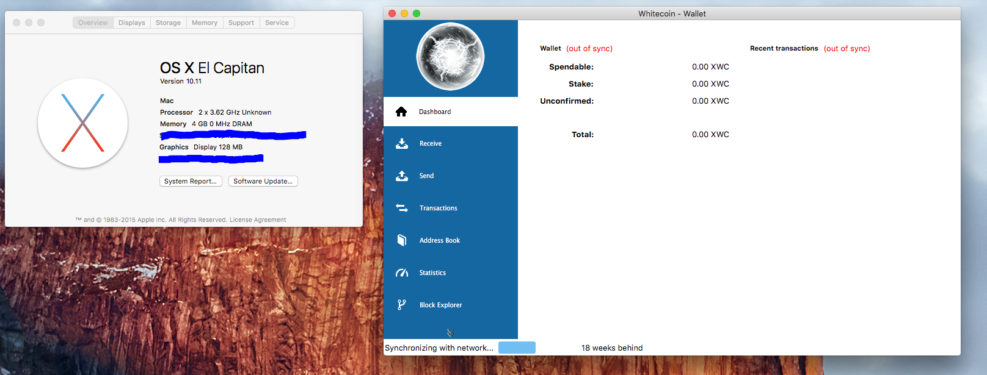Click 'Synchronizing with network...' status text
Image resolution: width=987 pixels, height=375 pixels.
point(439,348)
